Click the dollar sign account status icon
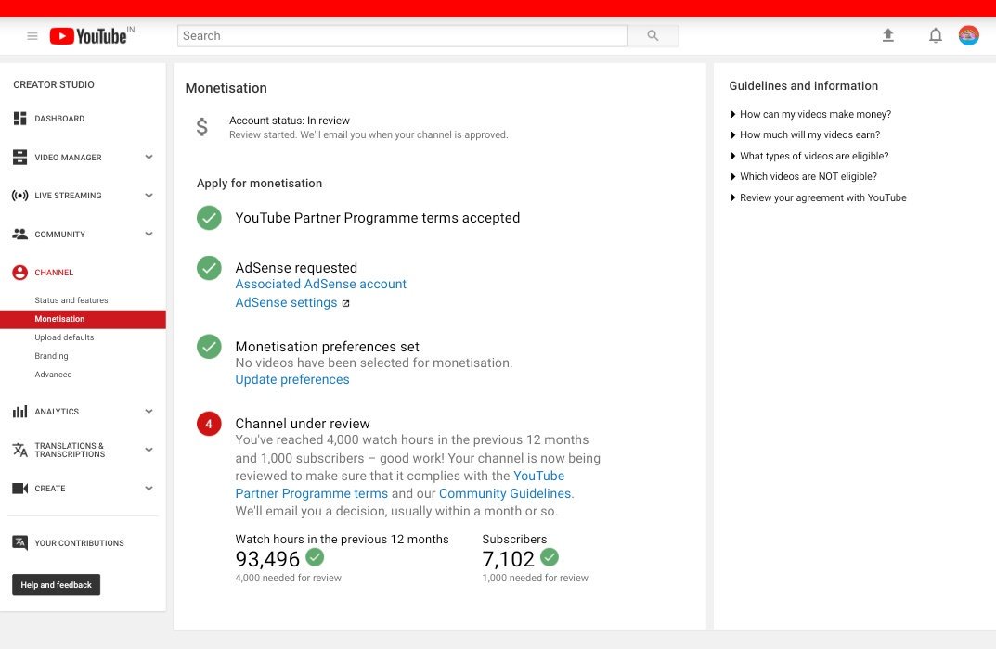Viewport: 996px width, 649px height. coord(202,127)
